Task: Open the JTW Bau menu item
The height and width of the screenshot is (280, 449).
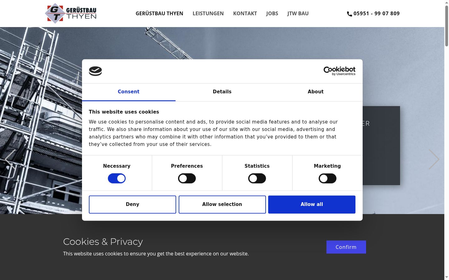Action: (x=298, y=13)
